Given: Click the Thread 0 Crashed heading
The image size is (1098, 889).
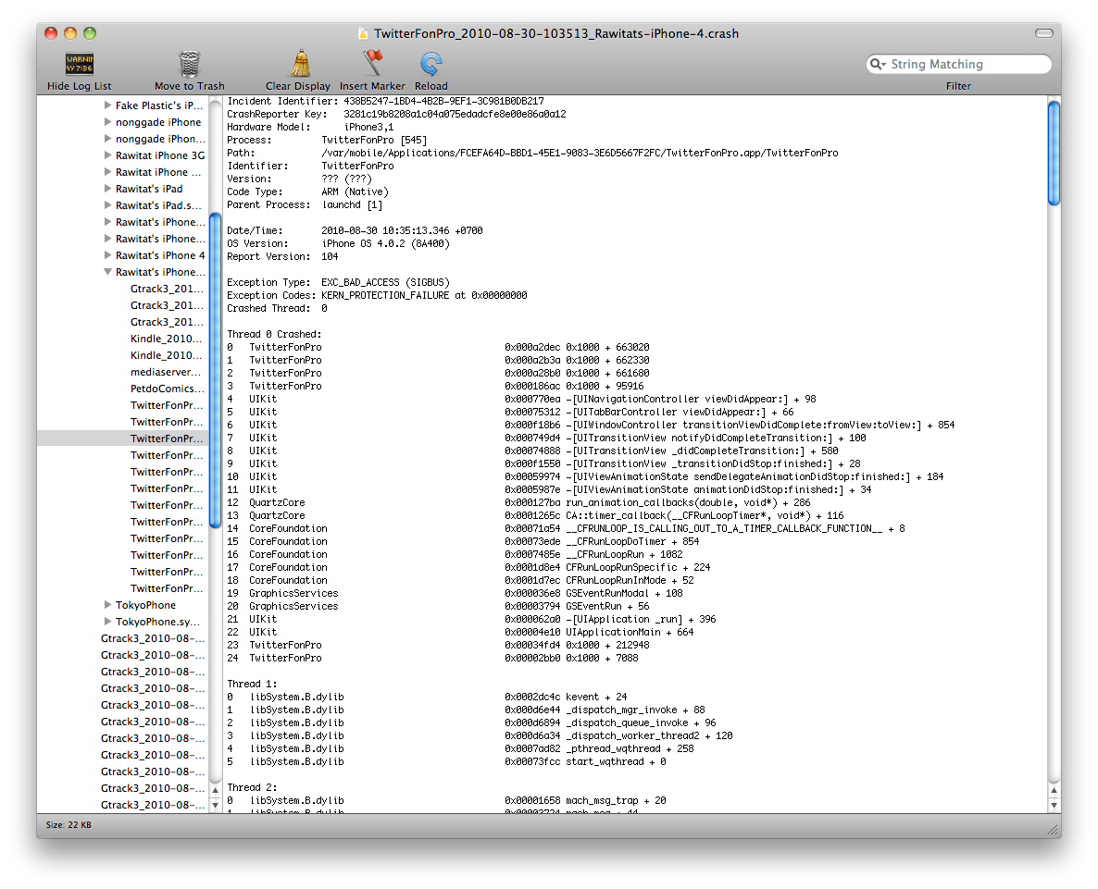Looking at the screenshot, I should 274,334.
